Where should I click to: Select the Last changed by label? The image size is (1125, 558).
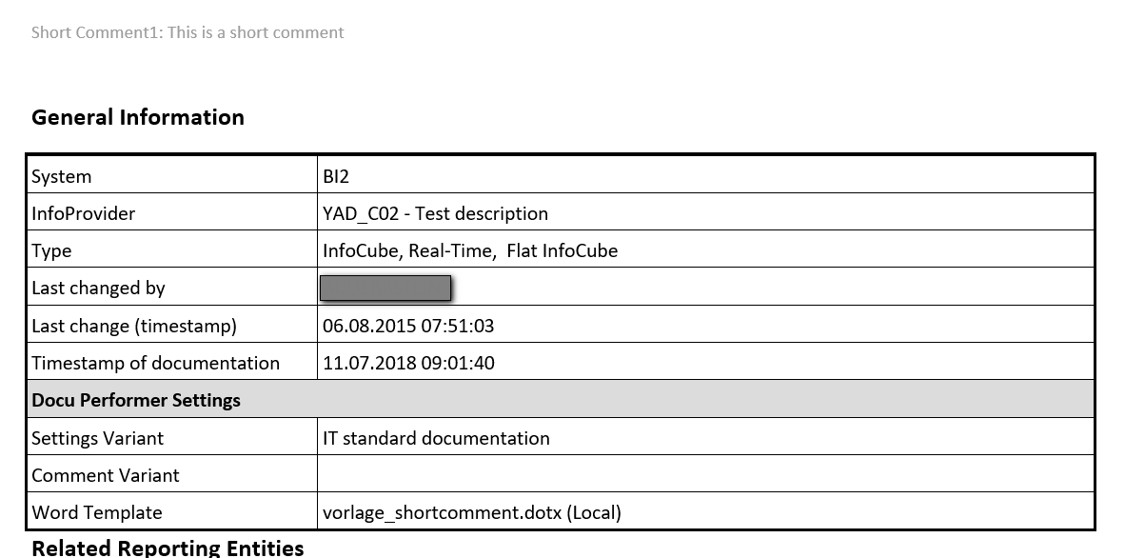(x=98, y=288)
